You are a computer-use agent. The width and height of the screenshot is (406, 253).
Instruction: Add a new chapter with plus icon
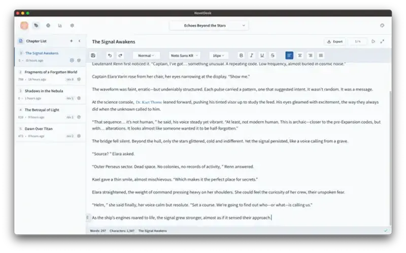72,41
